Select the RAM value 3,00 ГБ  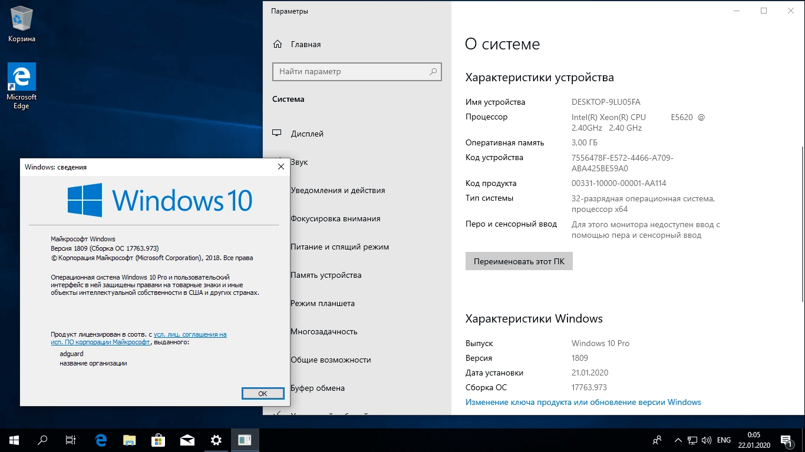tap(585, 142)
